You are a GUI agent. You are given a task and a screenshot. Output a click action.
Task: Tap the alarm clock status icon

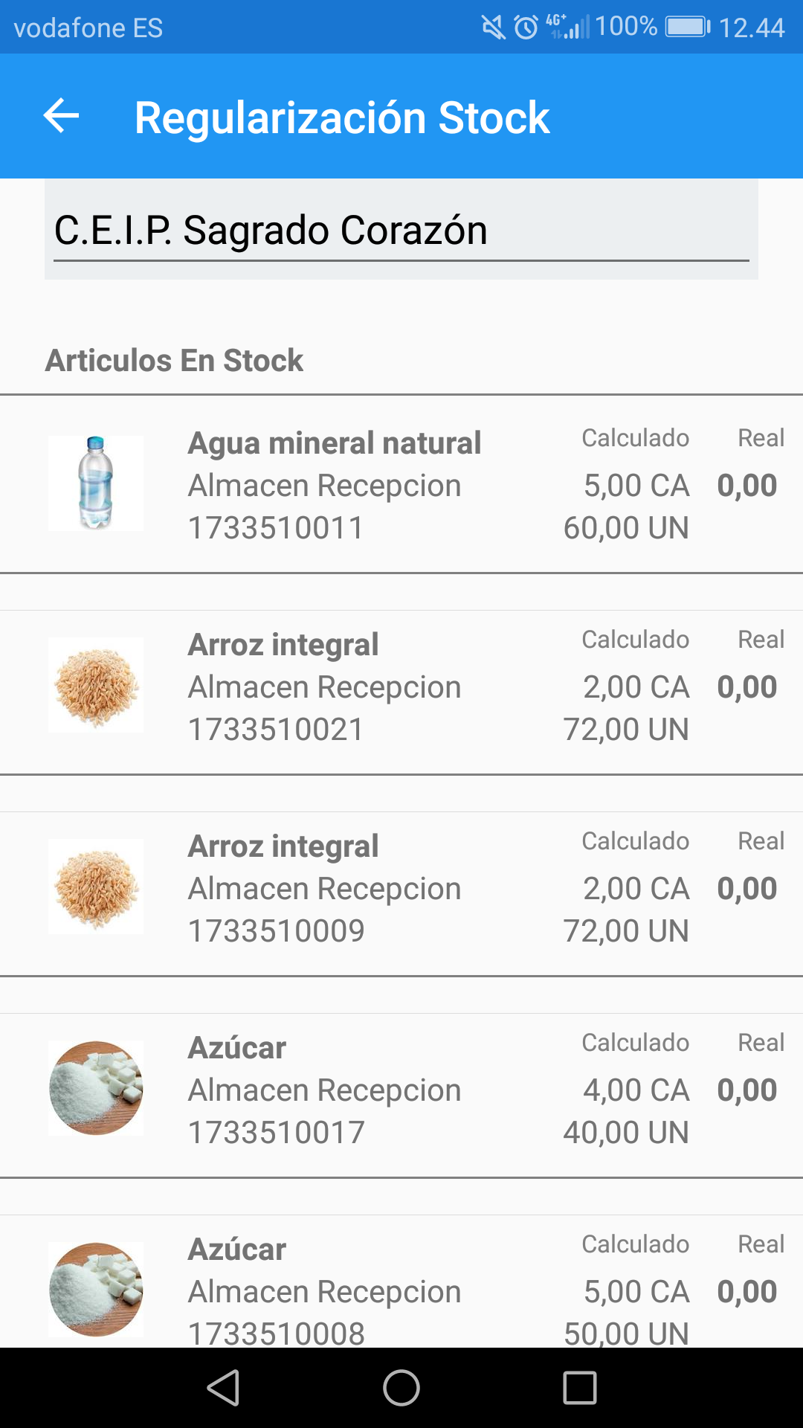pyautogui.click(x=526, y=28)
